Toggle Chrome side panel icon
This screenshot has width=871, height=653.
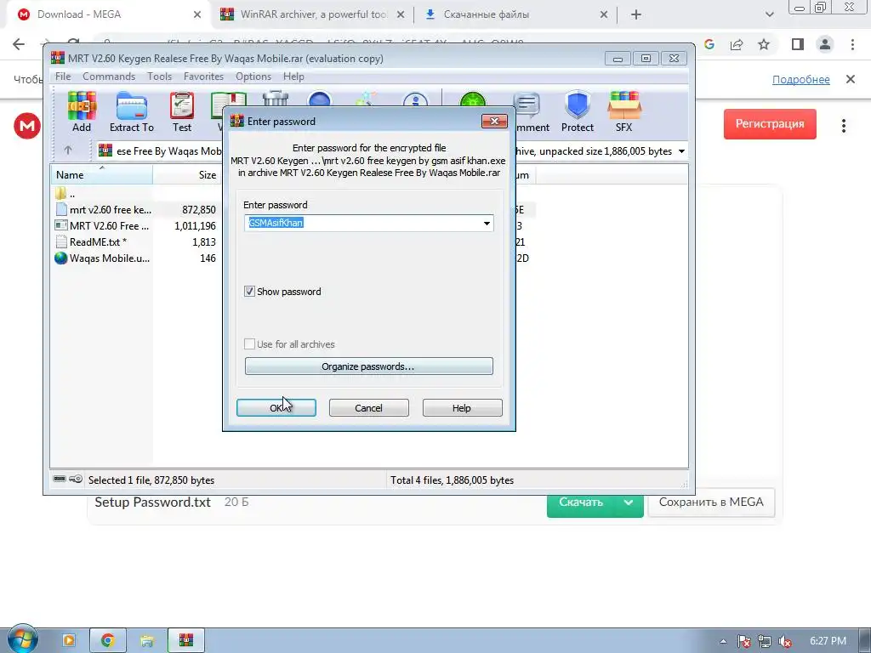[x=798, y=44]
